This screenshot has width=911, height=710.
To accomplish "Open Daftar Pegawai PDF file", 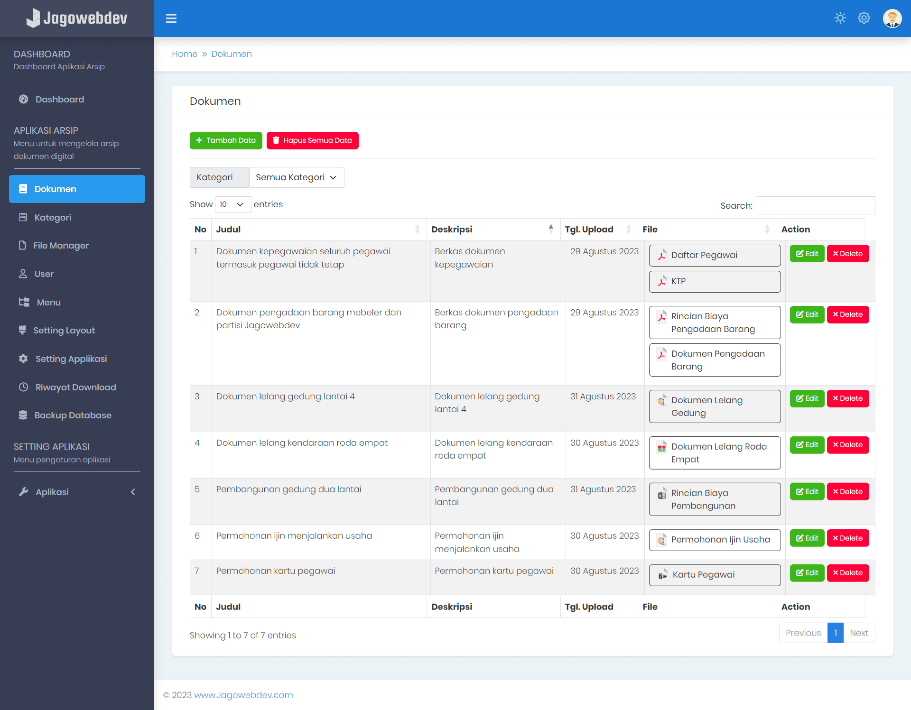I will 715,255.
